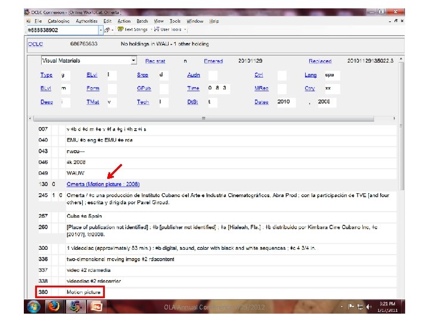The height and width of the screenshot is (322, 429).
Task: Expand the Text Strings dropdown arrow
Action: 151,30
